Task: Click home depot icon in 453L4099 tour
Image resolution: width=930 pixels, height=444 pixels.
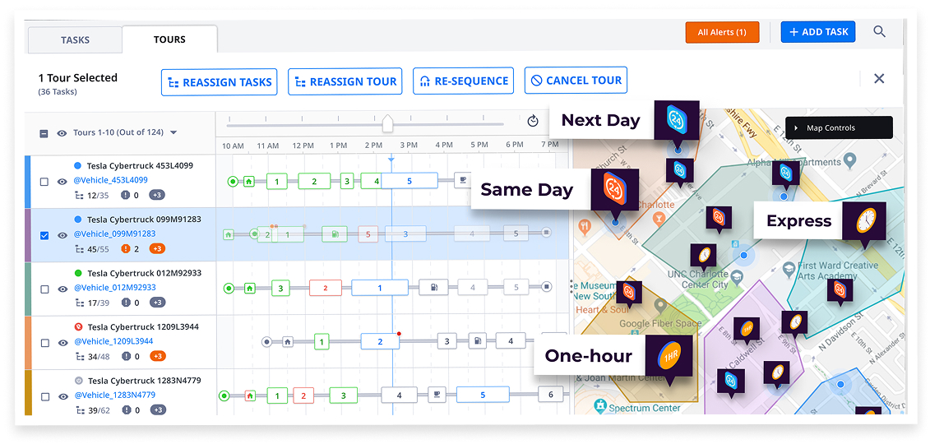Action: pyautogui.click(x=250, y=182)
